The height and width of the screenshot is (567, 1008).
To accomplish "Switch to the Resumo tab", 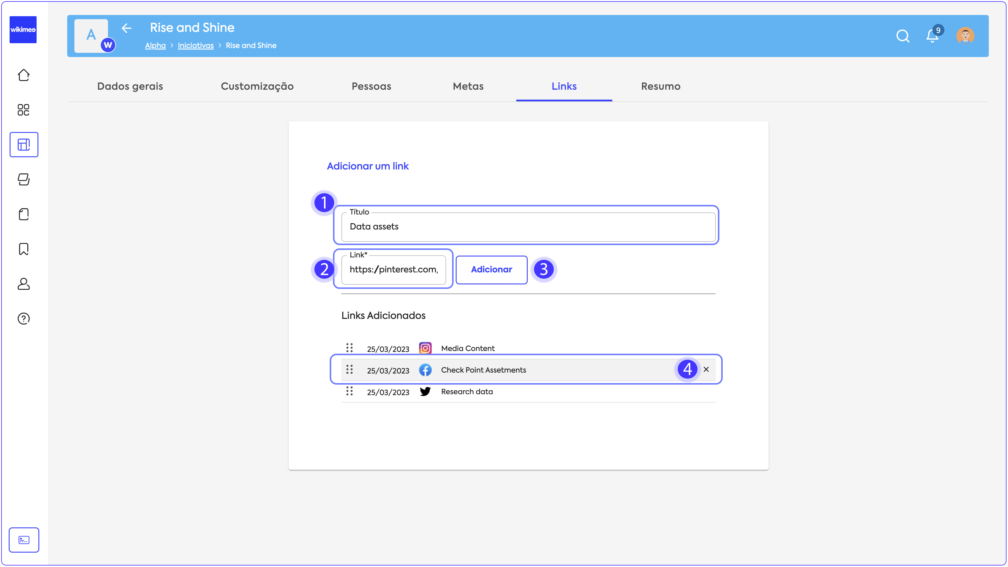I will coord(661,86).
